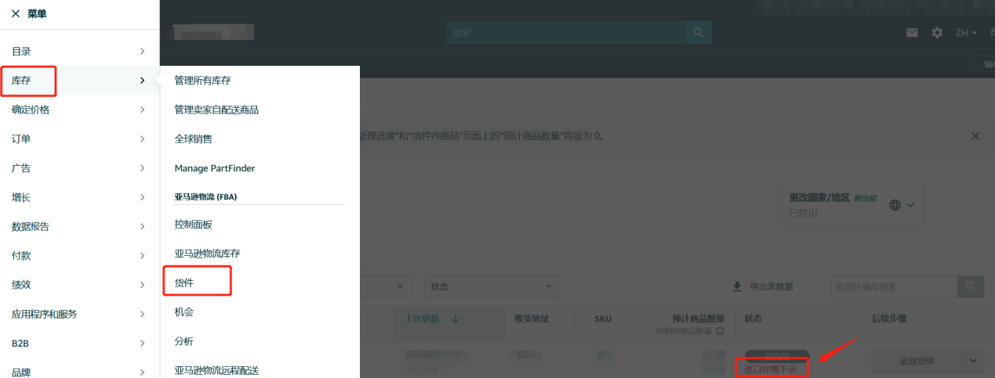995x378 pixels.
Task: Select 货件 from the submenu
Action: coord(184,283)
